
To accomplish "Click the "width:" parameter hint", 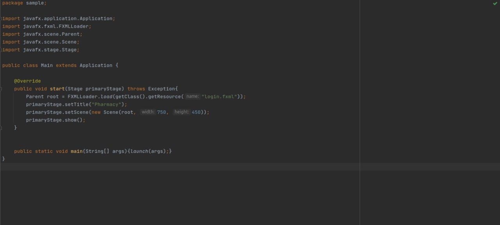I will [148, 112].
